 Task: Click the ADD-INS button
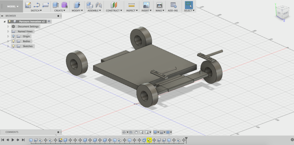(173, 11)
